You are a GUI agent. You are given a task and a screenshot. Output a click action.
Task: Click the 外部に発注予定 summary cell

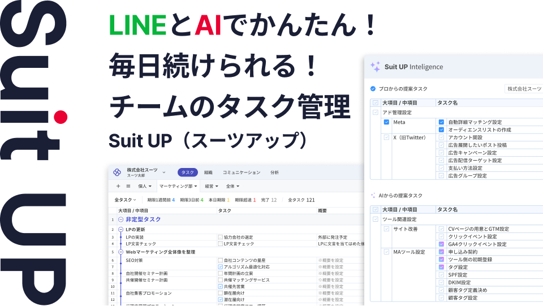[x=333, y=238]
